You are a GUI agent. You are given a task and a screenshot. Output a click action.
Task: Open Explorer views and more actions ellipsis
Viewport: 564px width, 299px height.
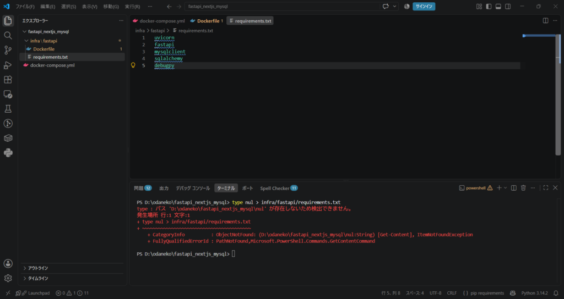[x=121, y=21]
